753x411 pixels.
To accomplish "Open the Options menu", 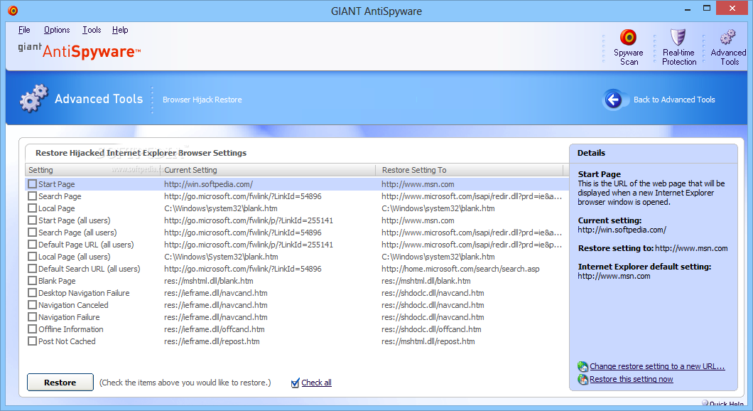I will point(57,30).
